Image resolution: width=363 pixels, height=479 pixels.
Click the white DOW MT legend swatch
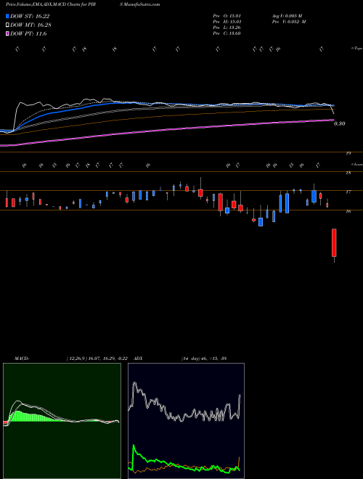tap(7, 25)
